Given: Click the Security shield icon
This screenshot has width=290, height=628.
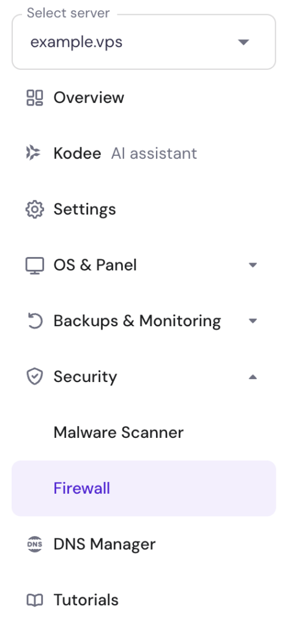Looking at the screenshot, I should coord(35,377).
